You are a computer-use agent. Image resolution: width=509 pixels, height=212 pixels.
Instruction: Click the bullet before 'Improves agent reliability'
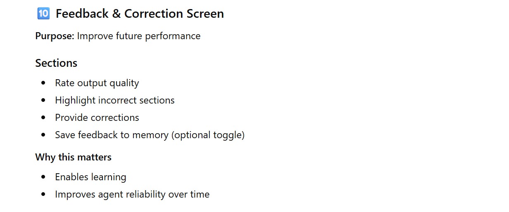(44, 195)
